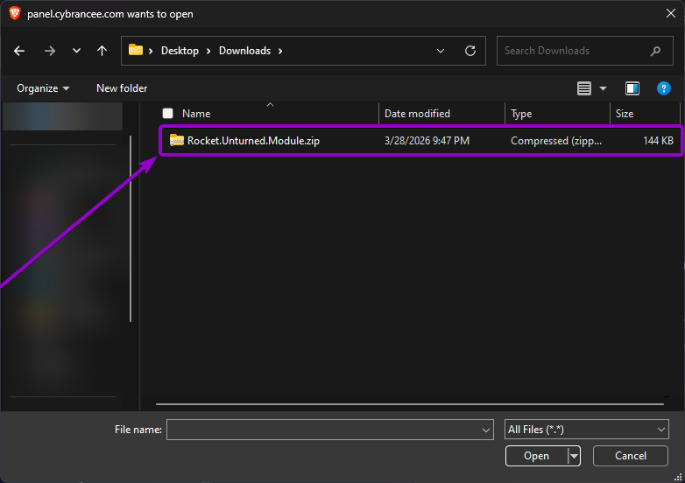685x483 pixels.
Task: Select Downloads in the address path
Action: (x=244, y=51)
